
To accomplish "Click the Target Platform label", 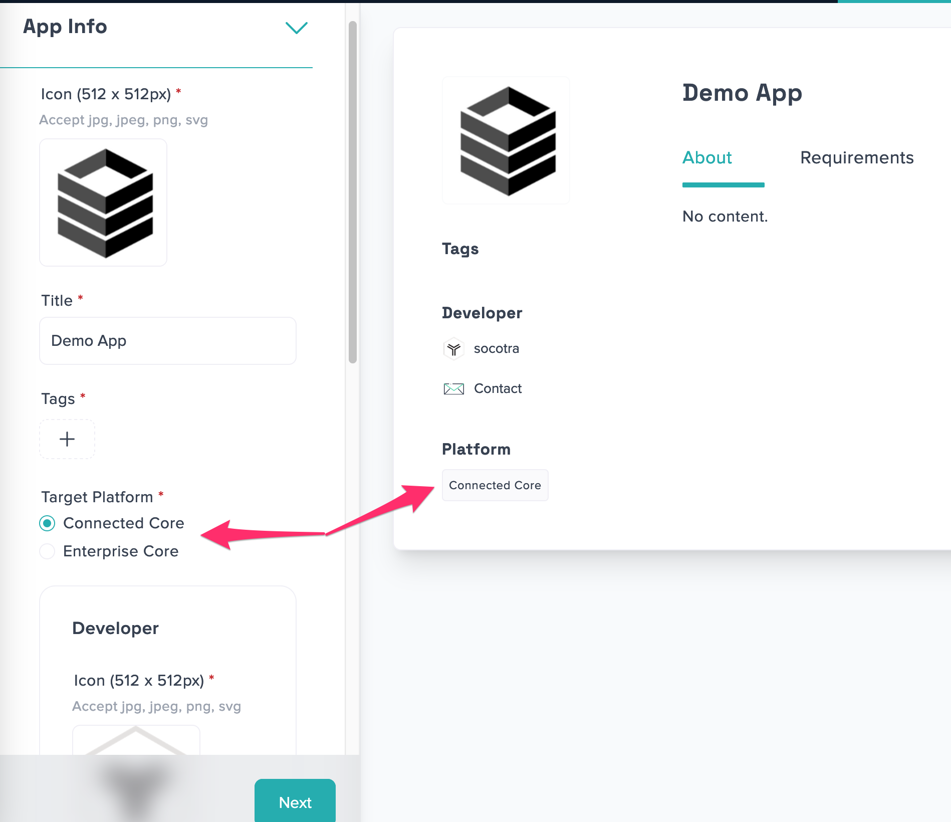I will 97,497.
